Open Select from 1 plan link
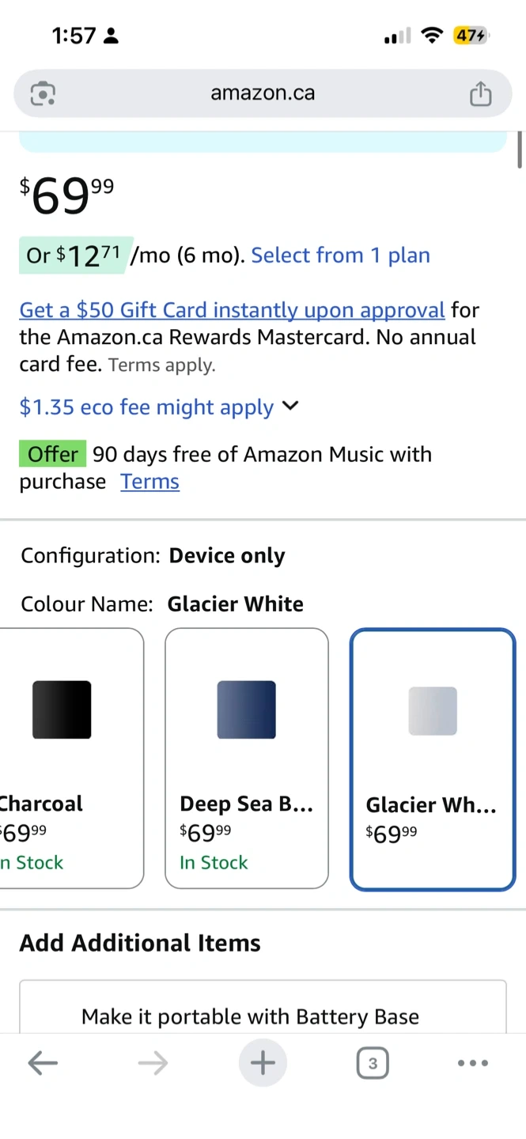This screenshot has height=1139, width=526. pyautogui.click(x=340, y=255)
